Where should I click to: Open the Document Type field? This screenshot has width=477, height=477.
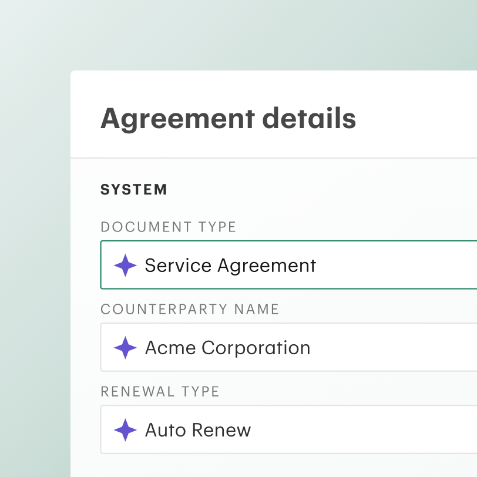[x=288, y=265]
